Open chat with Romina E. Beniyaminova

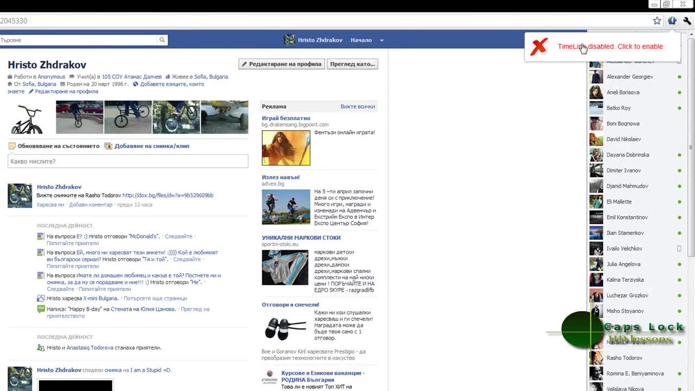point(635,374)
